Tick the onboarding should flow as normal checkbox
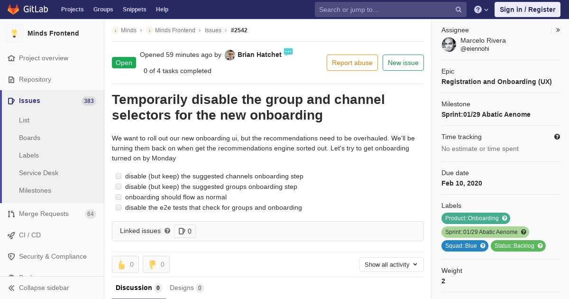The image size is (569, 299). point(119,197)
